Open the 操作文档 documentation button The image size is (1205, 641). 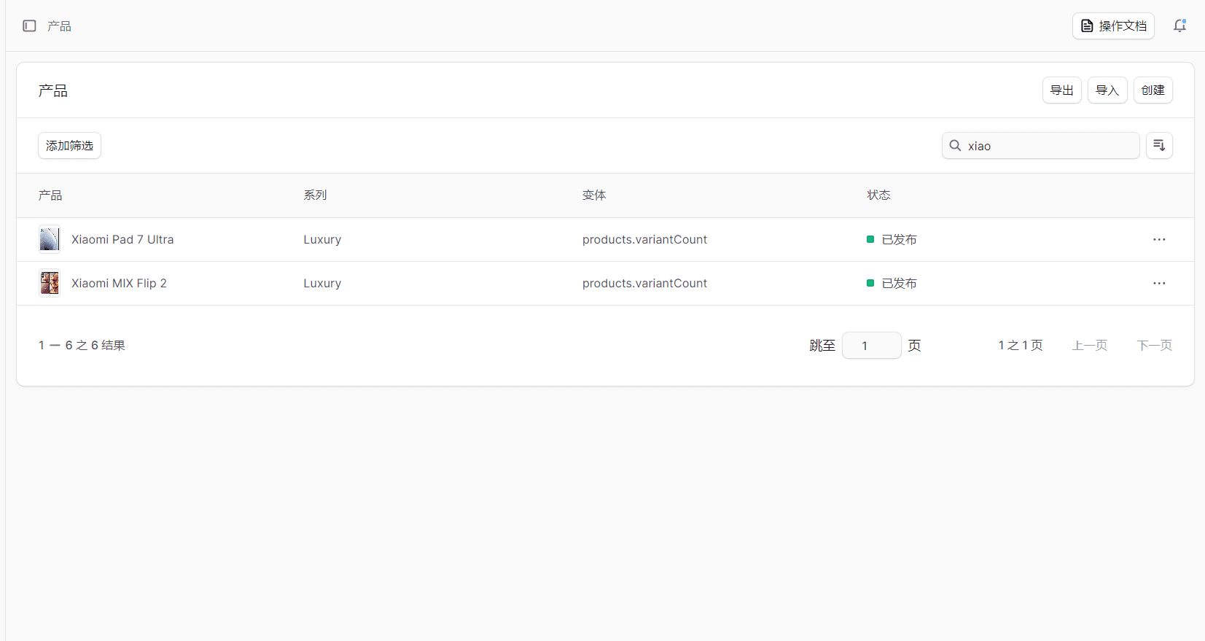point(1113,26)
